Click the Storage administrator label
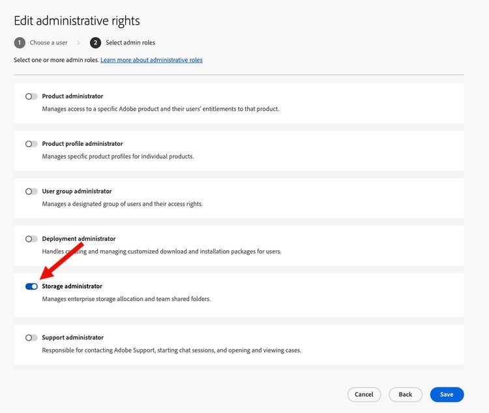The image size is (489, 413). point(72,287)
